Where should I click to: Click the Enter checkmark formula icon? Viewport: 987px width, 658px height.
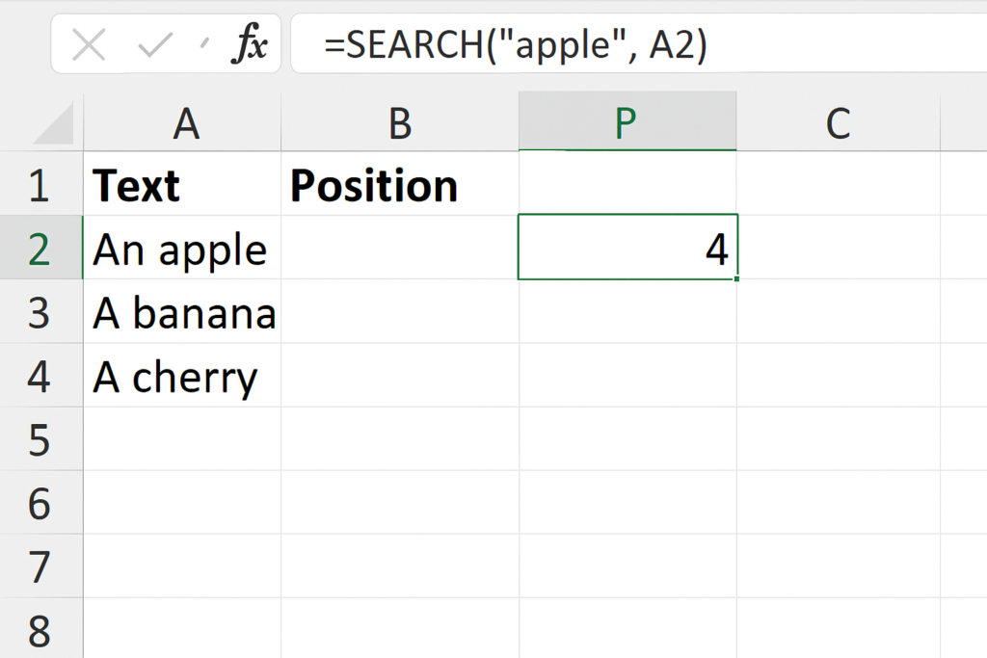(155, 45)
